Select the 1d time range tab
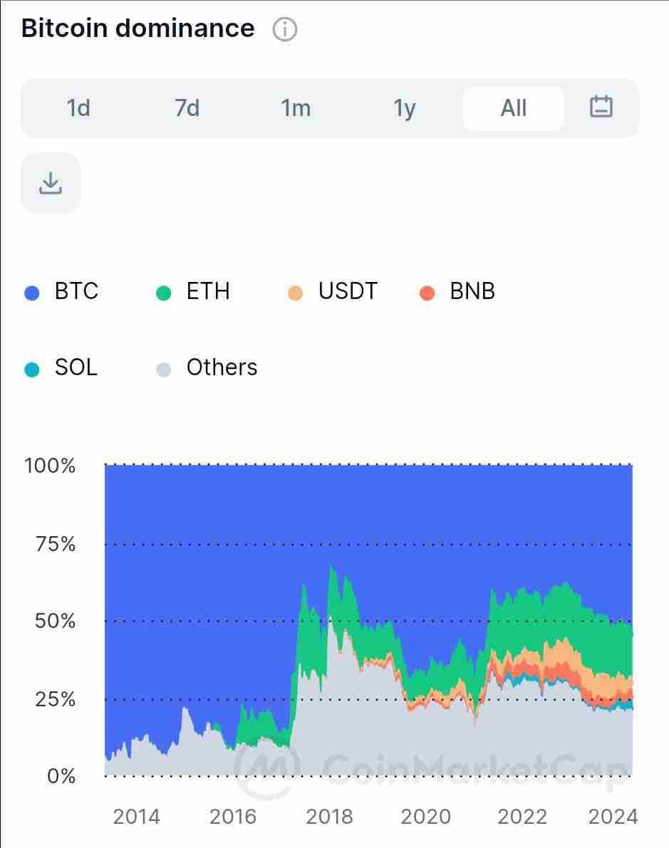 coord(78,108)
